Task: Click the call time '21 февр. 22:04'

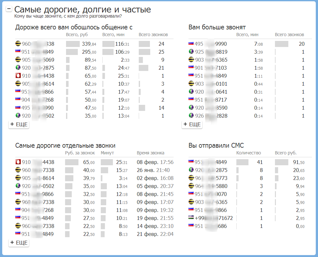Action: [x=155, y=234]
